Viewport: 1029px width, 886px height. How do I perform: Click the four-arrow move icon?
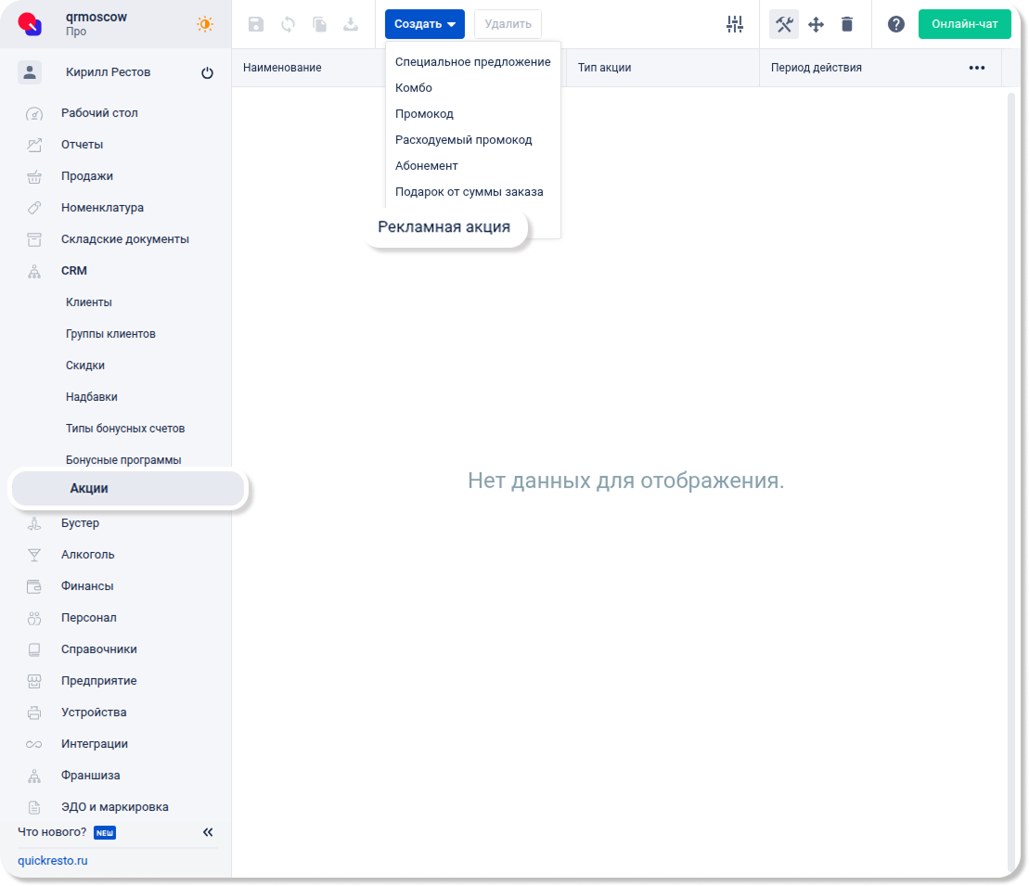[816, 25]
